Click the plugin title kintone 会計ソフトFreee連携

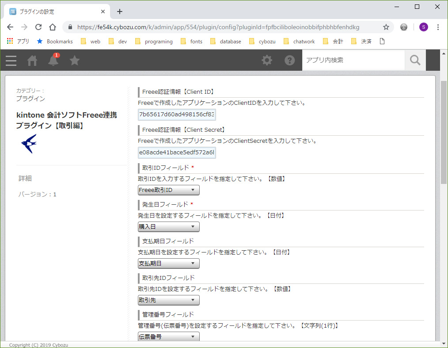(67, 120)
